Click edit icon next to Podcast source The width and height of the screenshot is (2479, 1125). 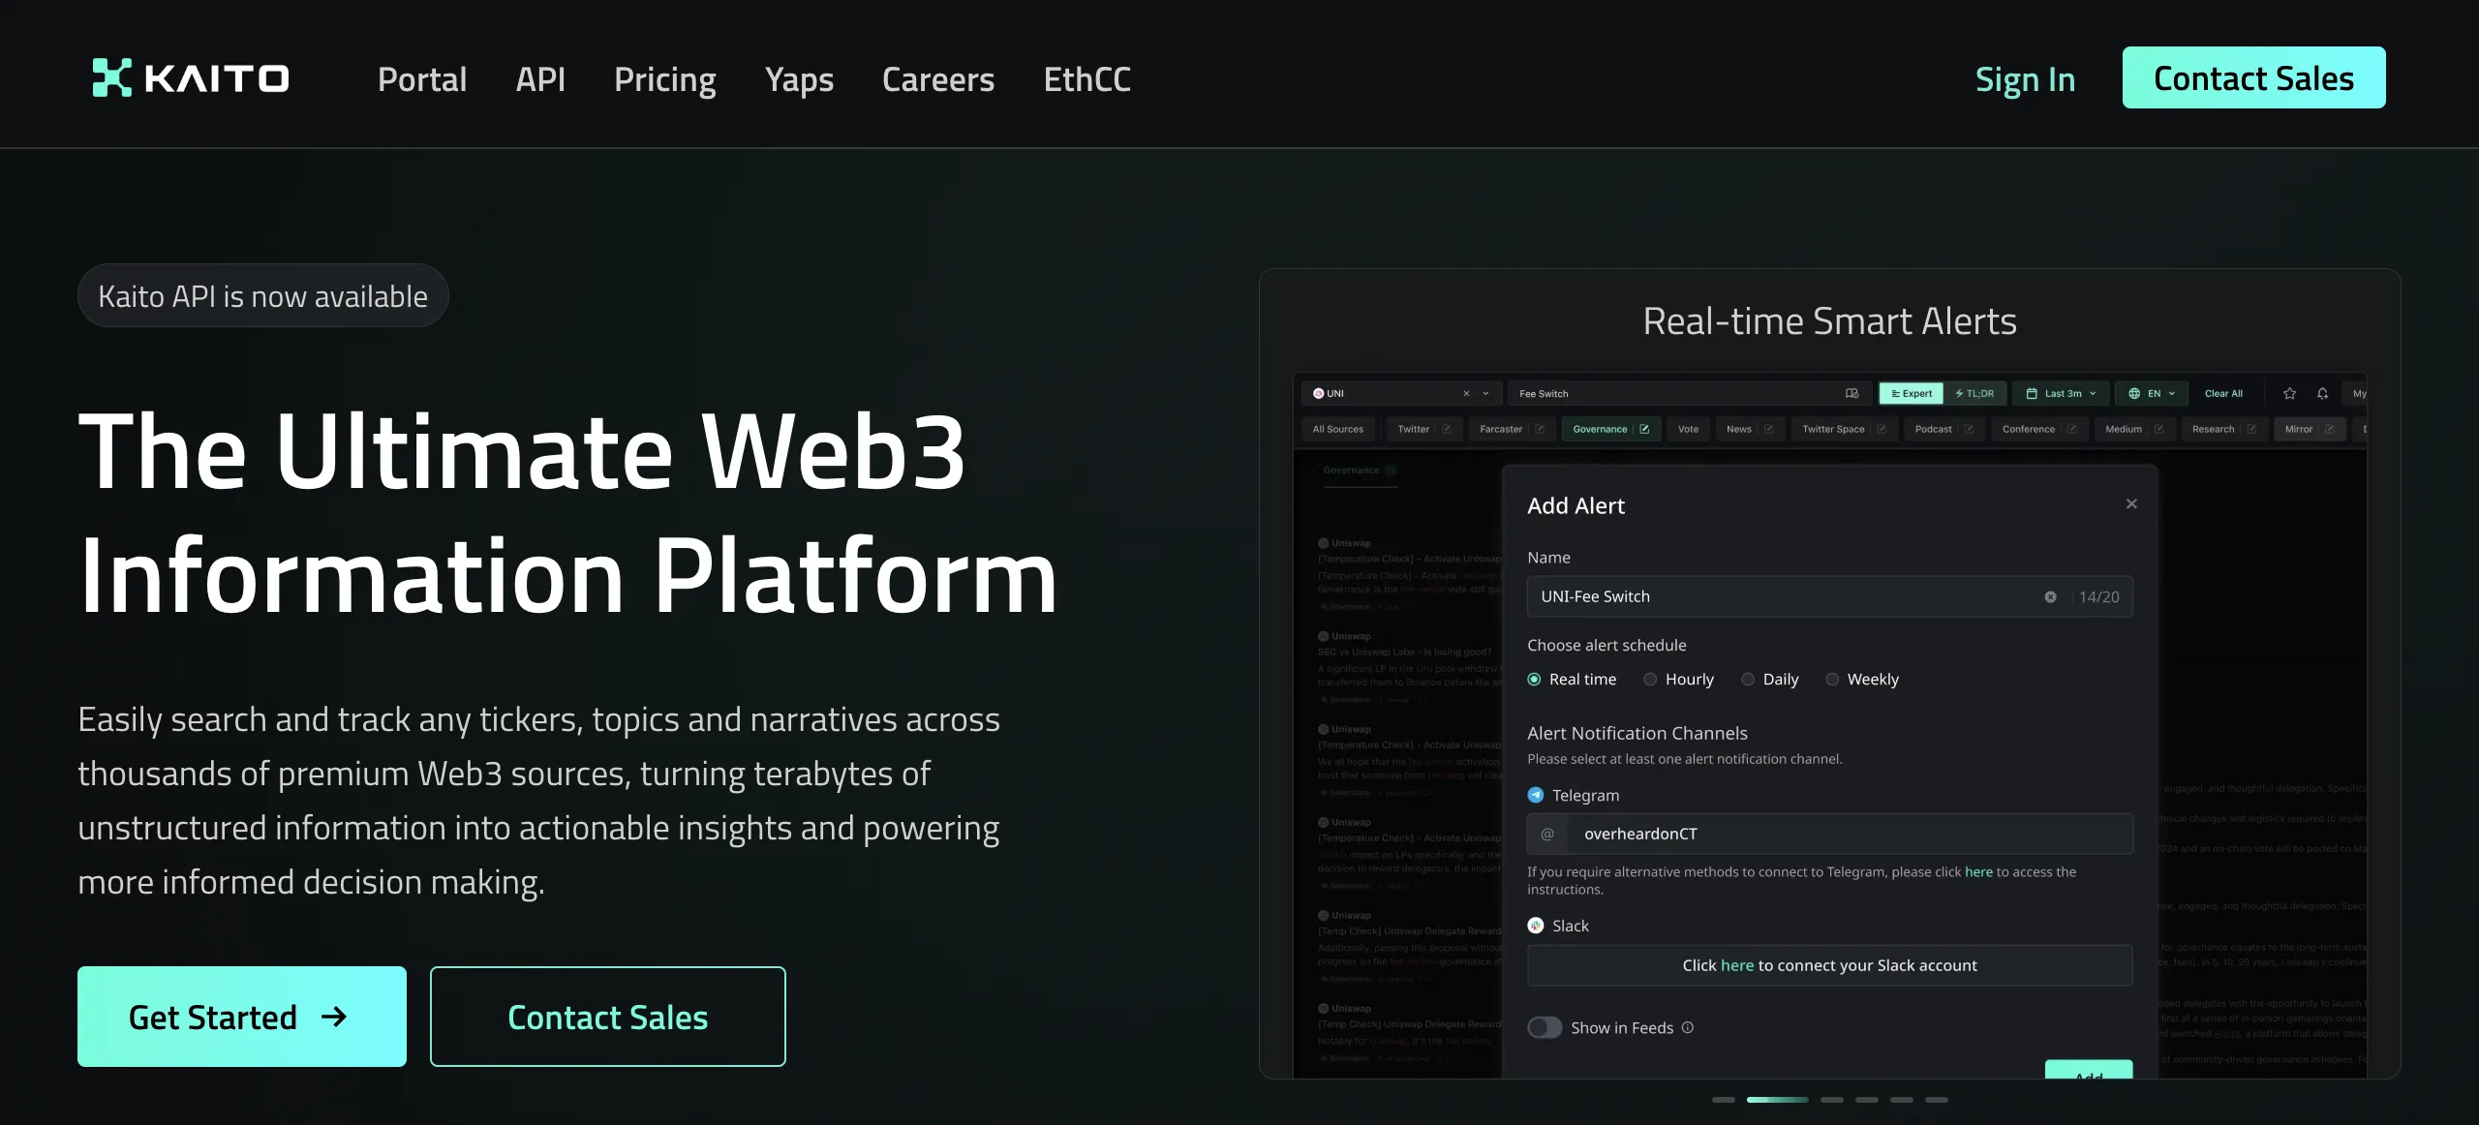coord(1969,429)
